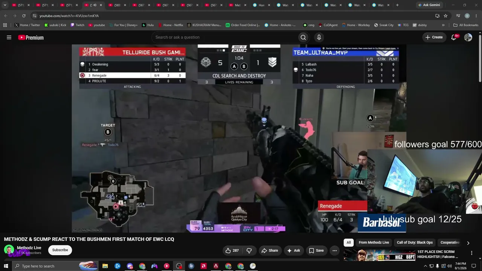482x271 pixels.
Task: Open the Chrome apps grid shortcut
Action: [x=5, y=25]
